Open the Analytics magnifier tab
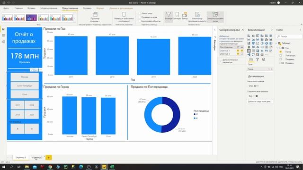 click(x=264, y=59)
